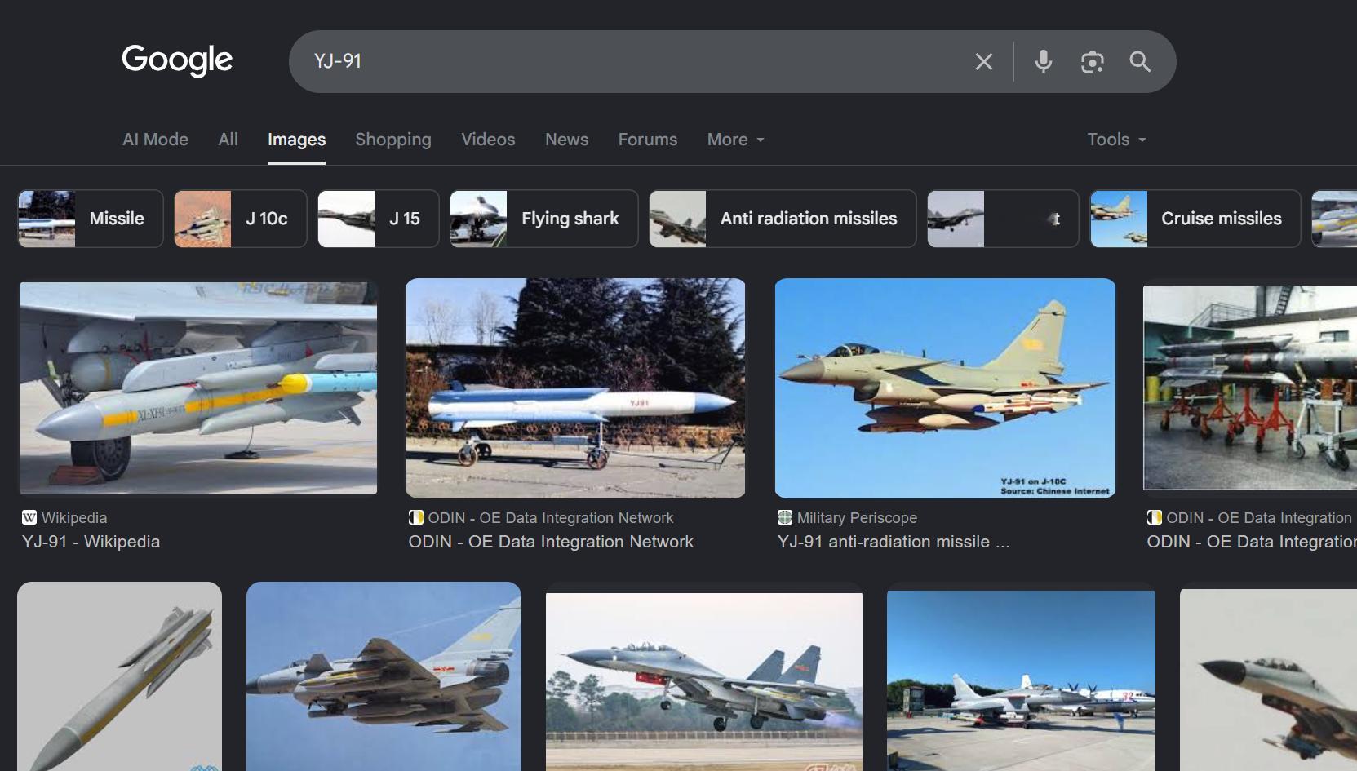Viewport: 1357px width, 771px height.
Task: Switch to the All results tab
Action: [228, 140]
